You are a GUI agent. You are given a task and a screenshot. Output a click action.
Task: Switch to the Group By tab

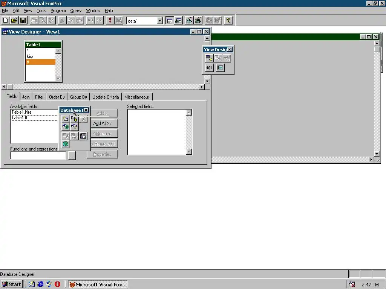pos(78,97)
